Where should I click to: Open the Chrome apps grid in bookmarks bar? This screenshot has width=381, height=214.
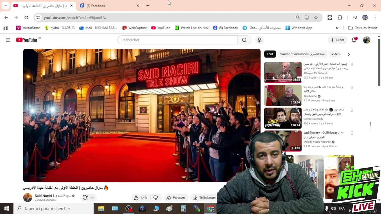[x=5, y=28]
